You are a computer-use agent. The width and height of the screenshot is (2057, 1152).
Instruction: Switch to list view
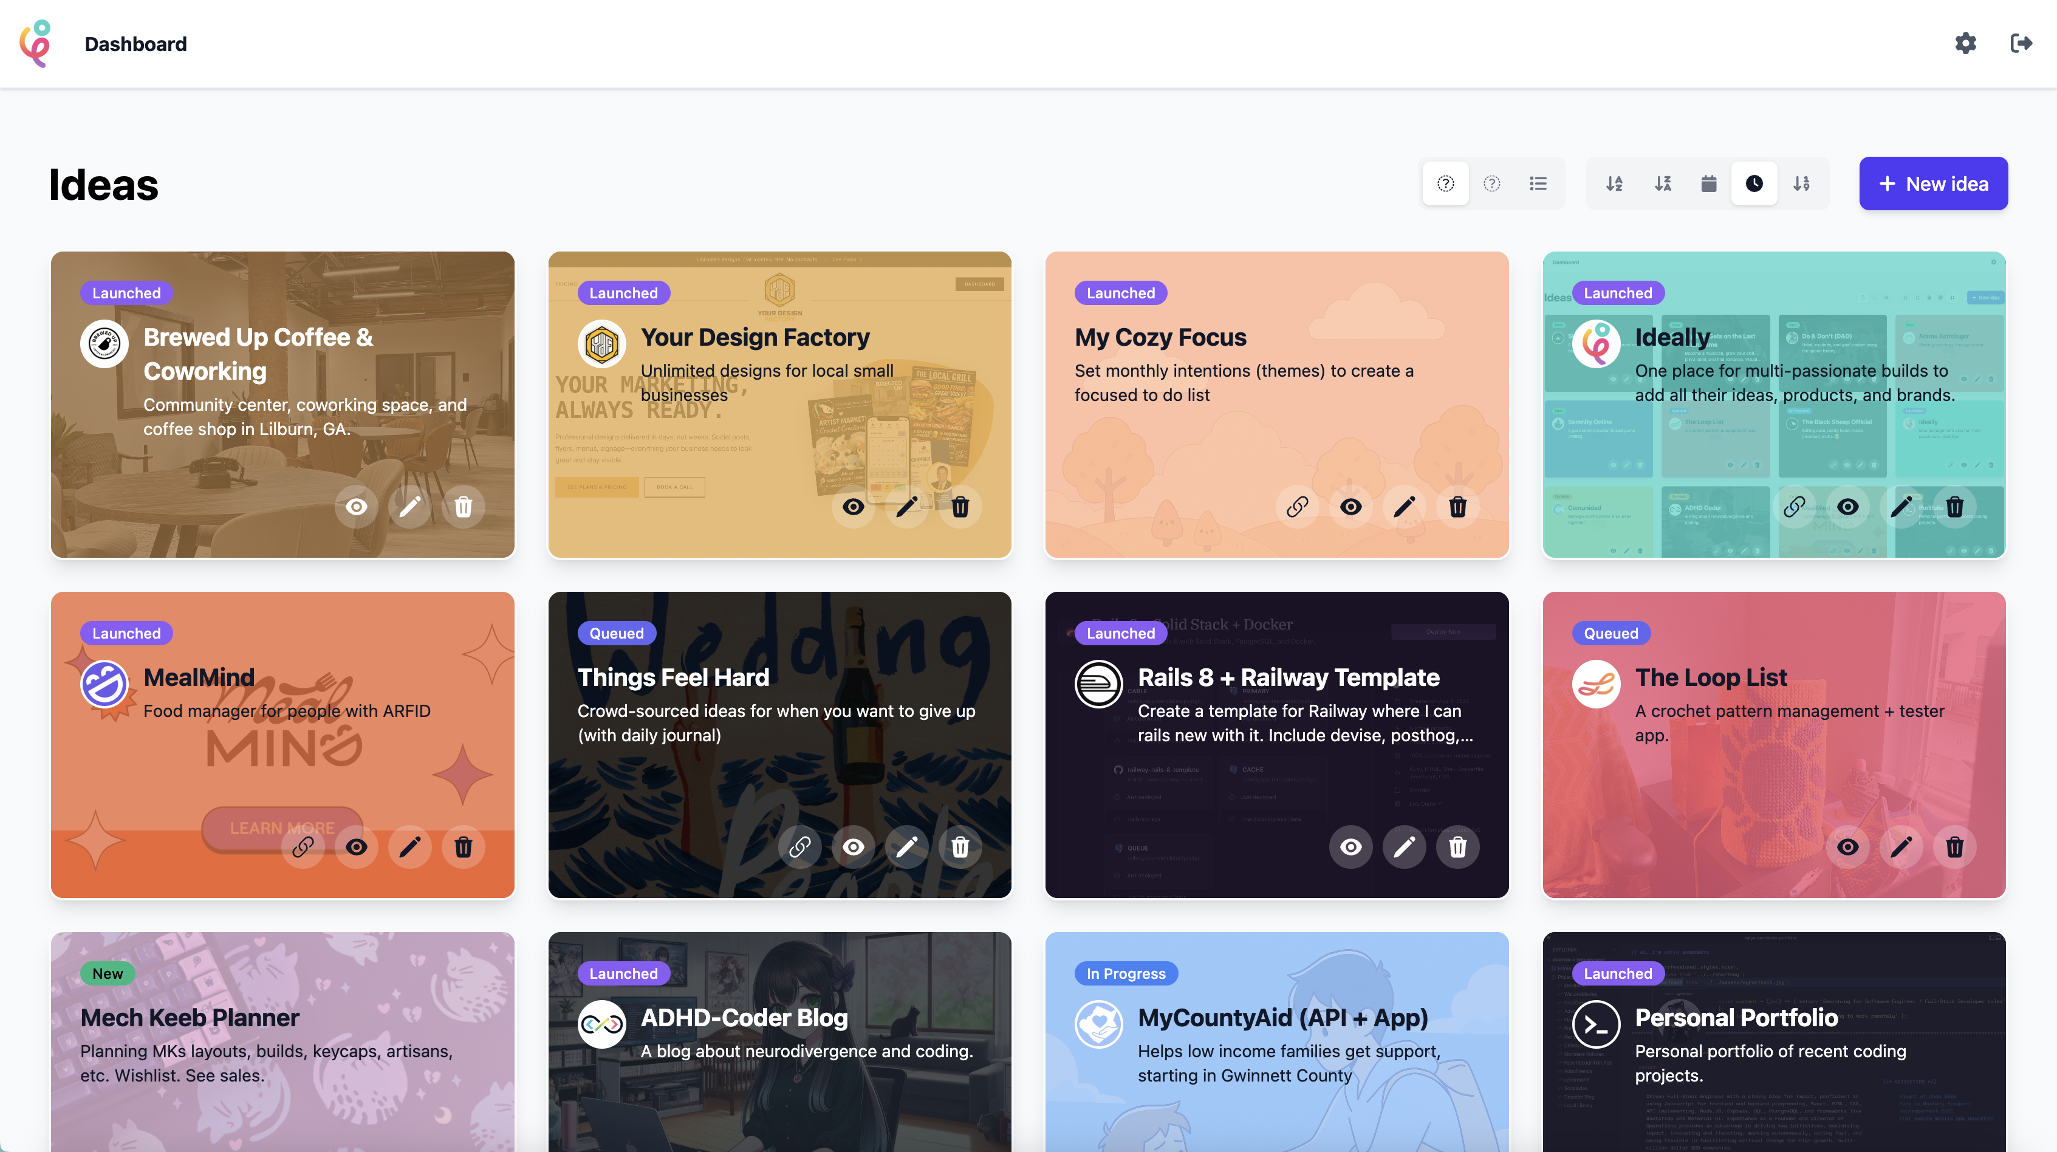coord(1538,183)
